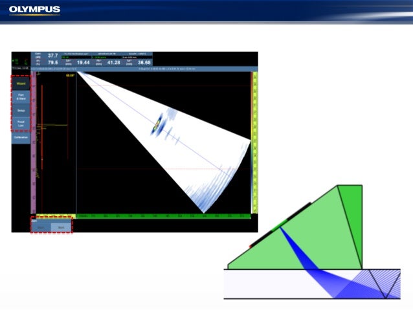Click the Start button below the A-scan
413x310 pixels.
pos(61,227)
